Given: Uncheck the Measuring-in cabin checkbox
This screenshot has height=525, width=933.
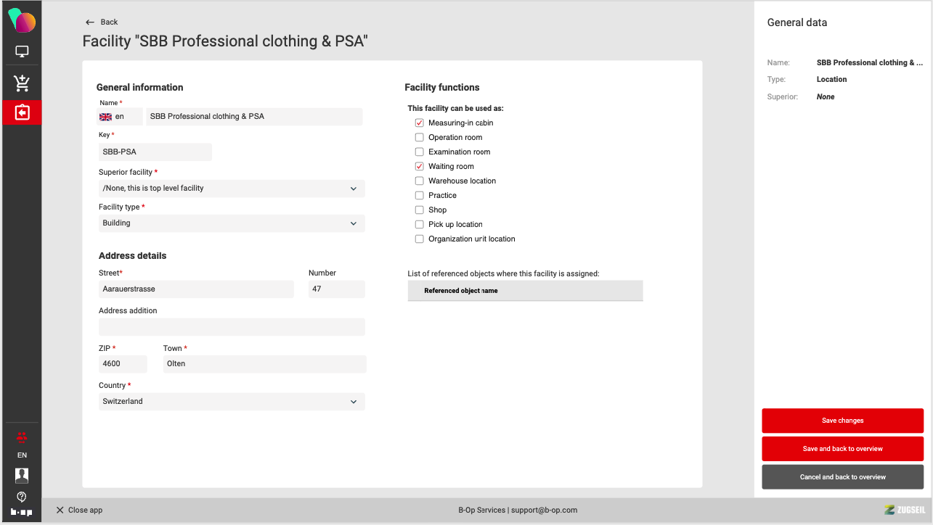Looking at the screenshot, I should point(419,123).
